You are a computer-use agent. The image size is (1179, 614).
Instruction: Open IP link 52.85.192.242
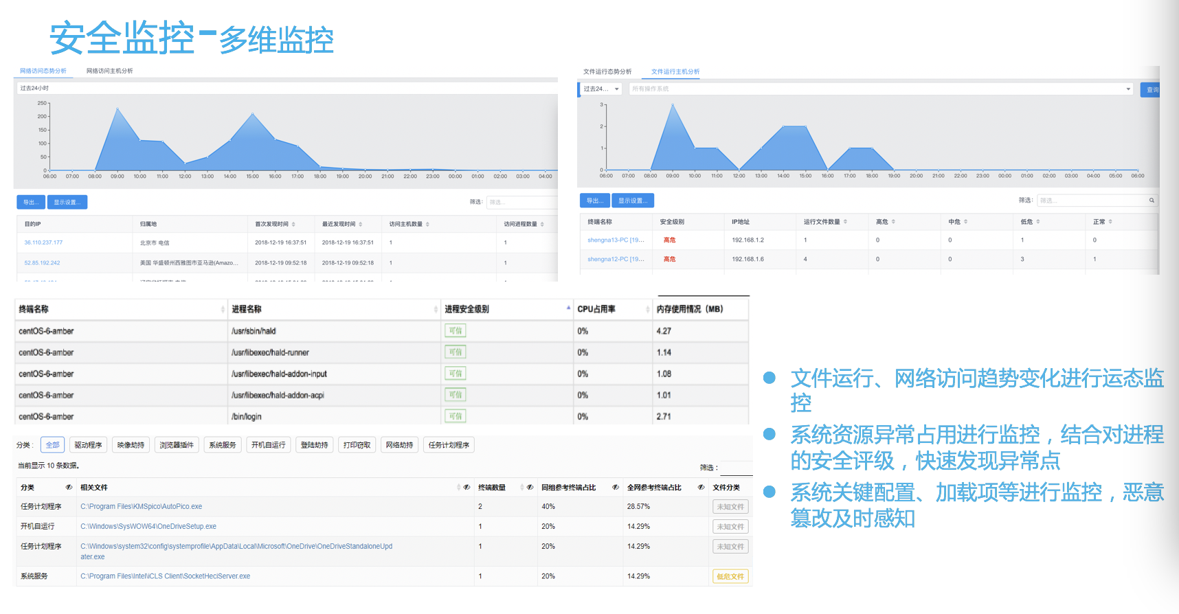(42, 263)
